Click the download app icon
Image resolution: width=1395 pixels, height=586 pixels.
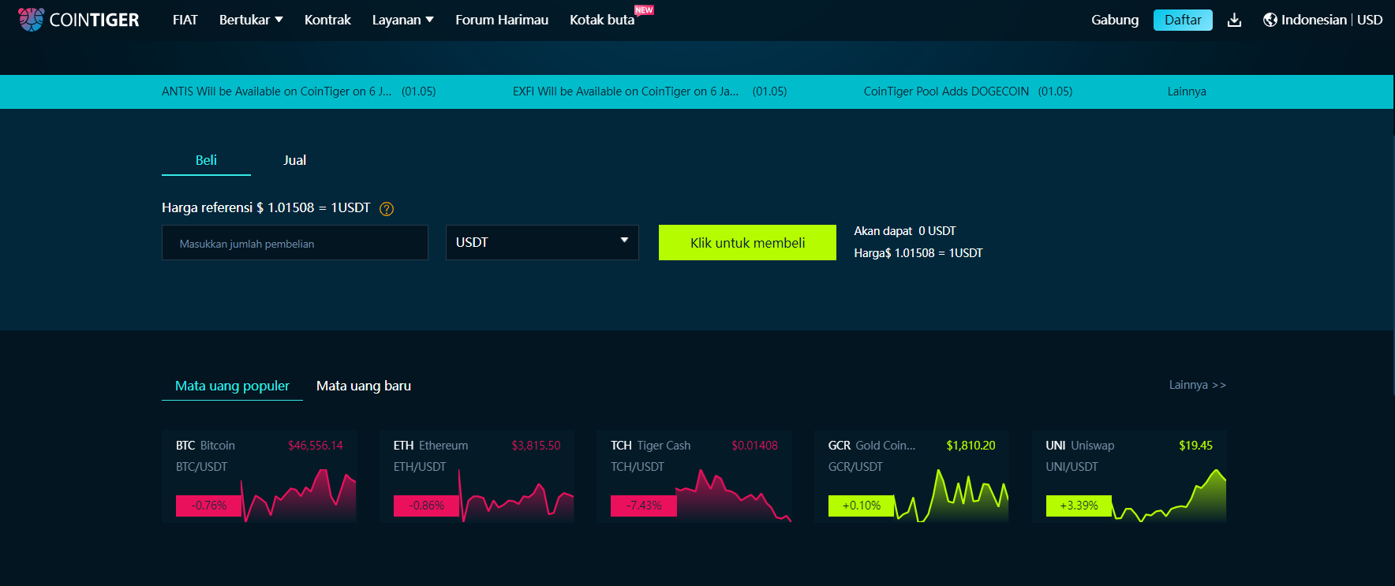1234,21
